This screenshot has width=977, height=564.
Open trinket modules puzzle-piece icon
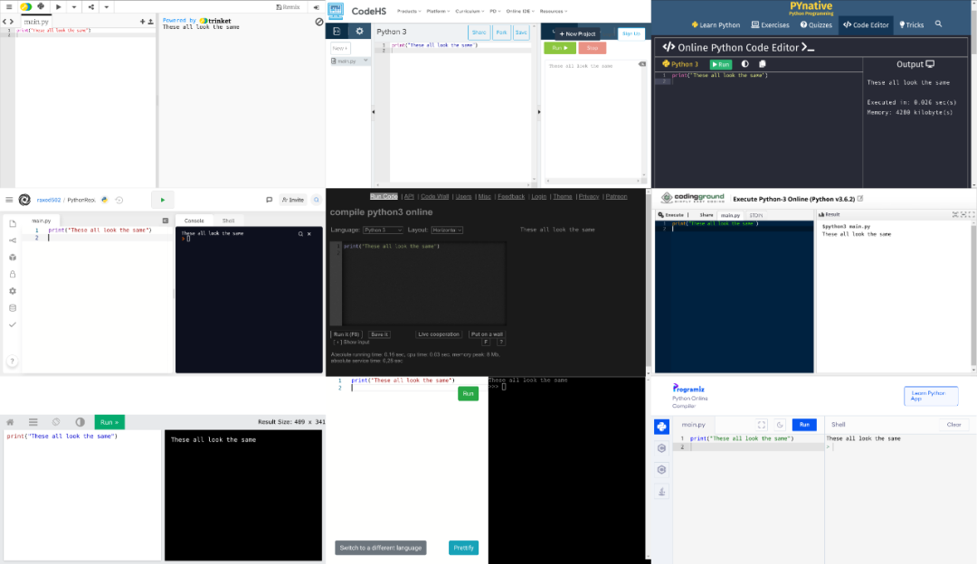tap(41, 7)
